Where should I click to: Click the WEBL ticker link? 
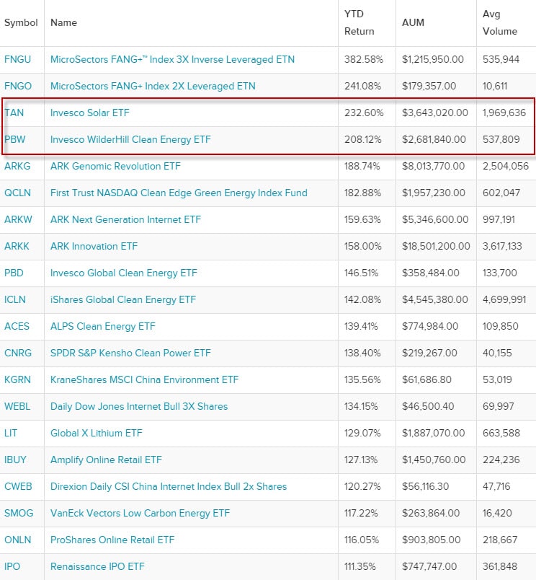coord(17,407)
